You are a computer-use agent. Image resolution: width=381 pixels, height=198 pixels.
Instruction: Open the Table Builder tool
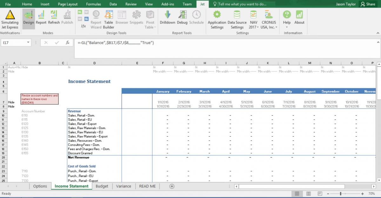109,19
